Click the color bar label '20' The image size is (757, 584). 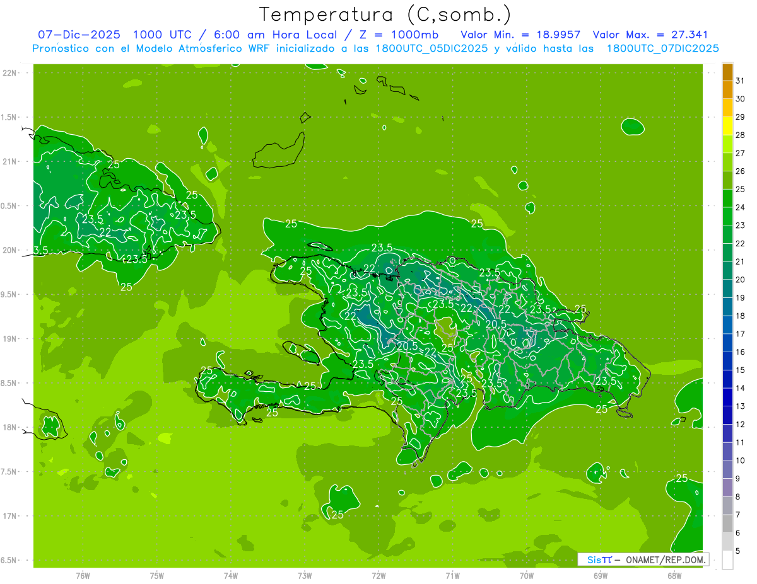tap(740, 280)
